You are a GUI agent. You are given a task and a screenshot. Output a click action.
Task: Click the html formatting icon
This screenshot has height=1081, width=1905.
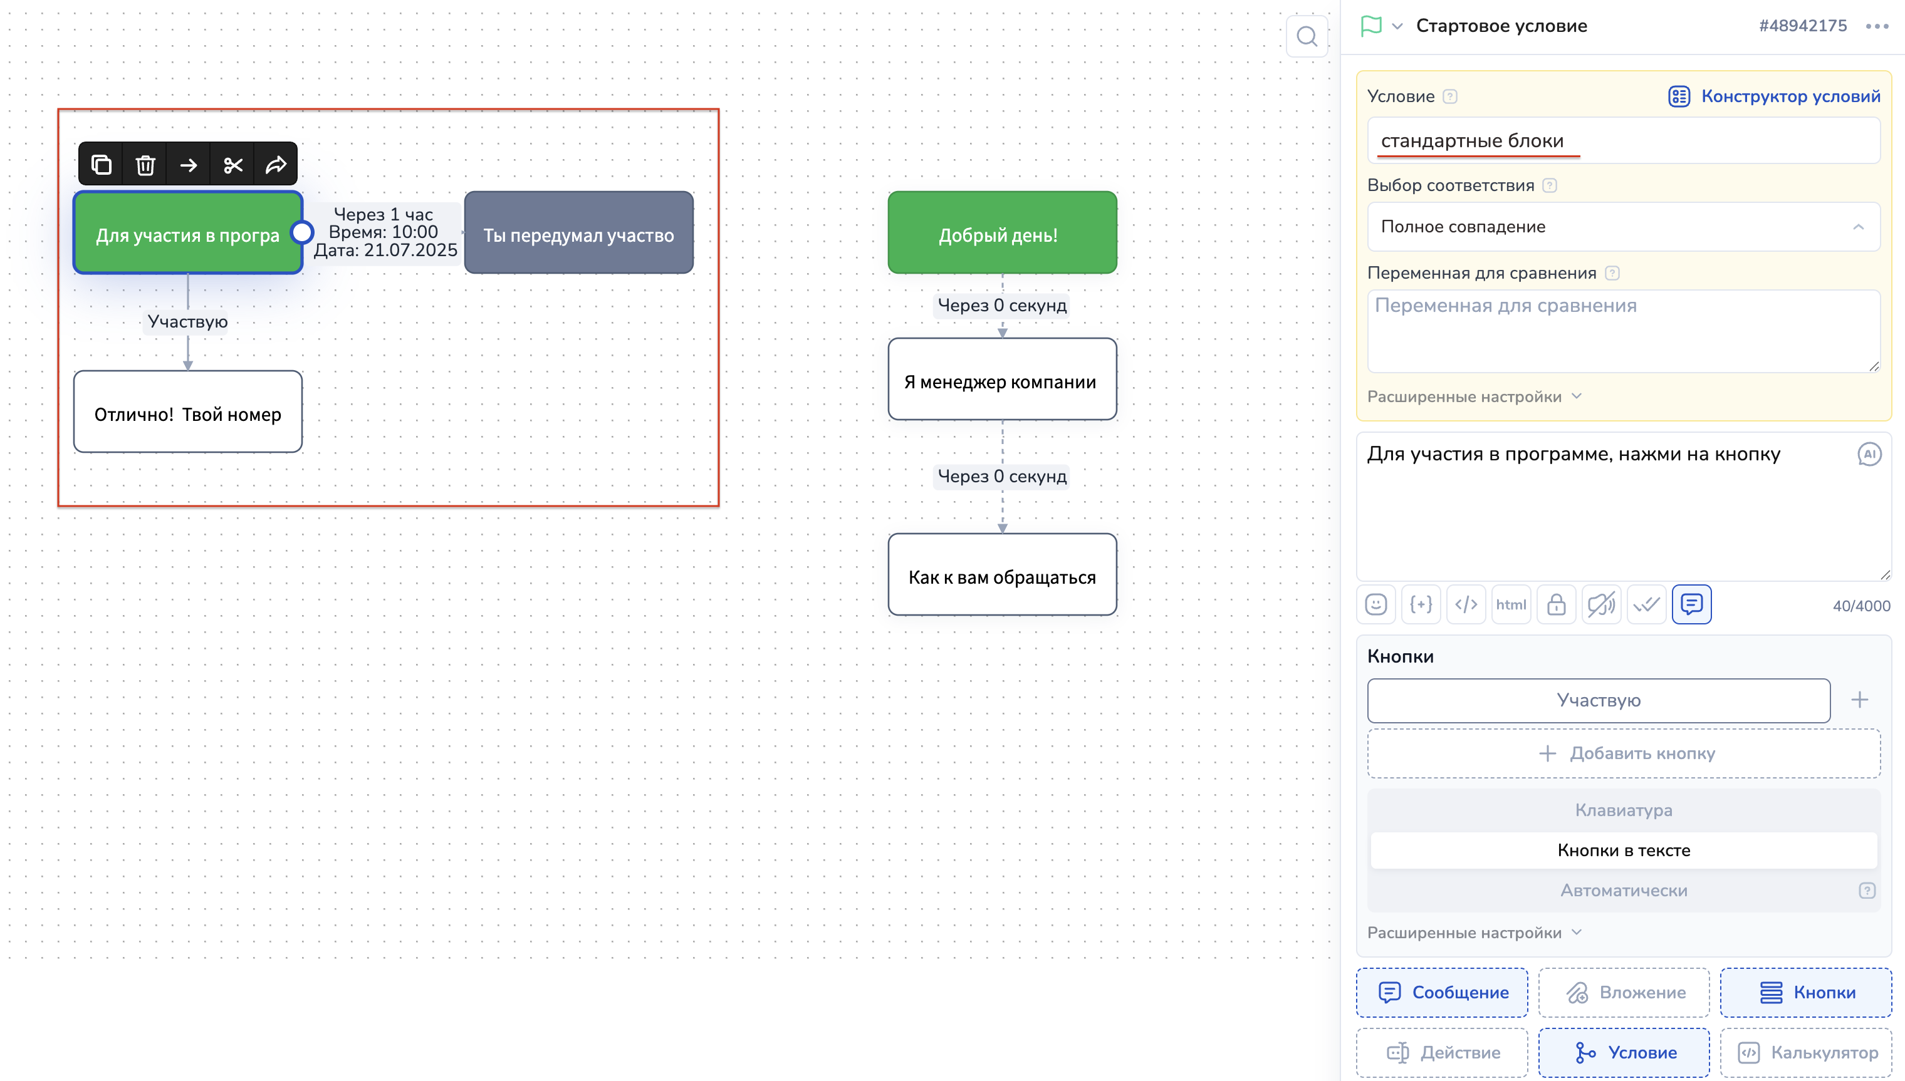click(1511, 604)
